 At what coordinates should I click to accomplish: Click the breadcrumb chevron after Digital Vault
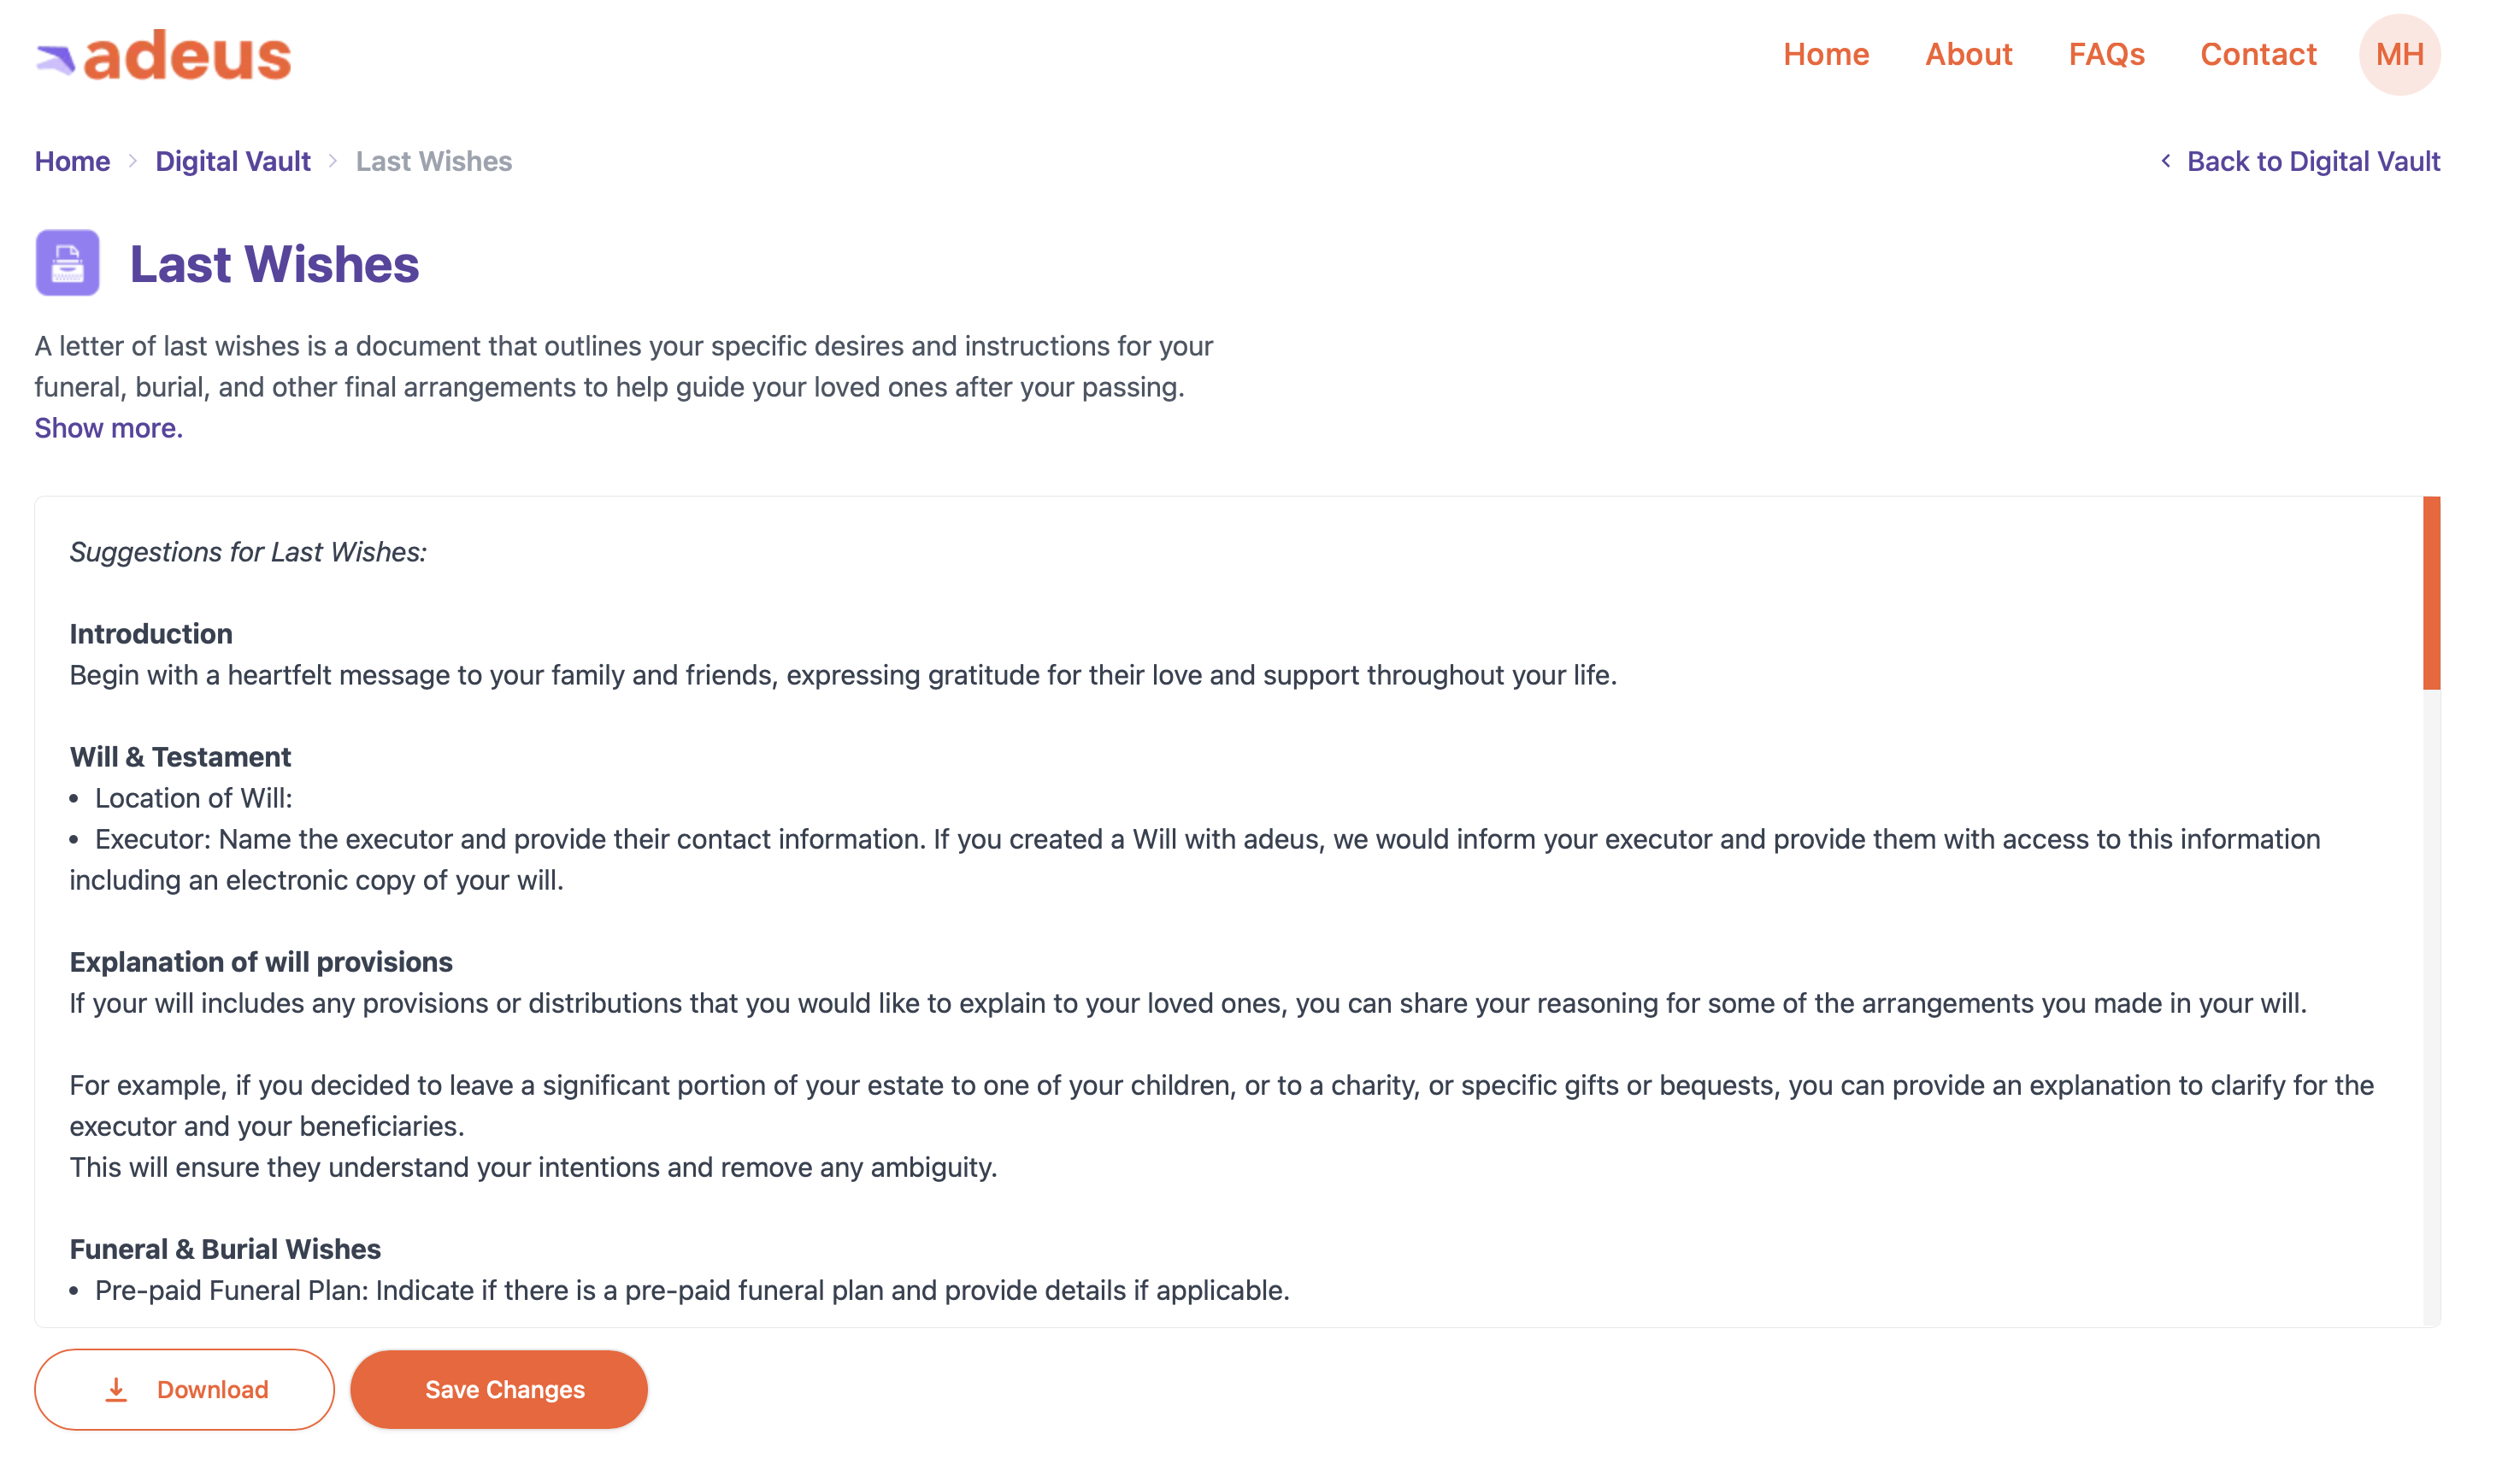[333, 161]
